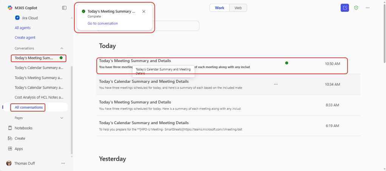Click the green shield protection icon

point(356,8)
